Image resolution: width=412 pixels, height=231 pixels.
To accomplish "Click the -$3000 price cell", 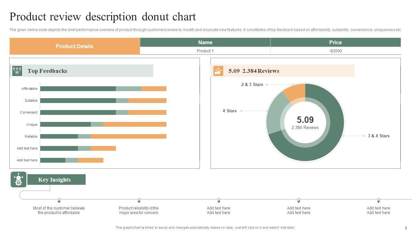I will 335,51.
